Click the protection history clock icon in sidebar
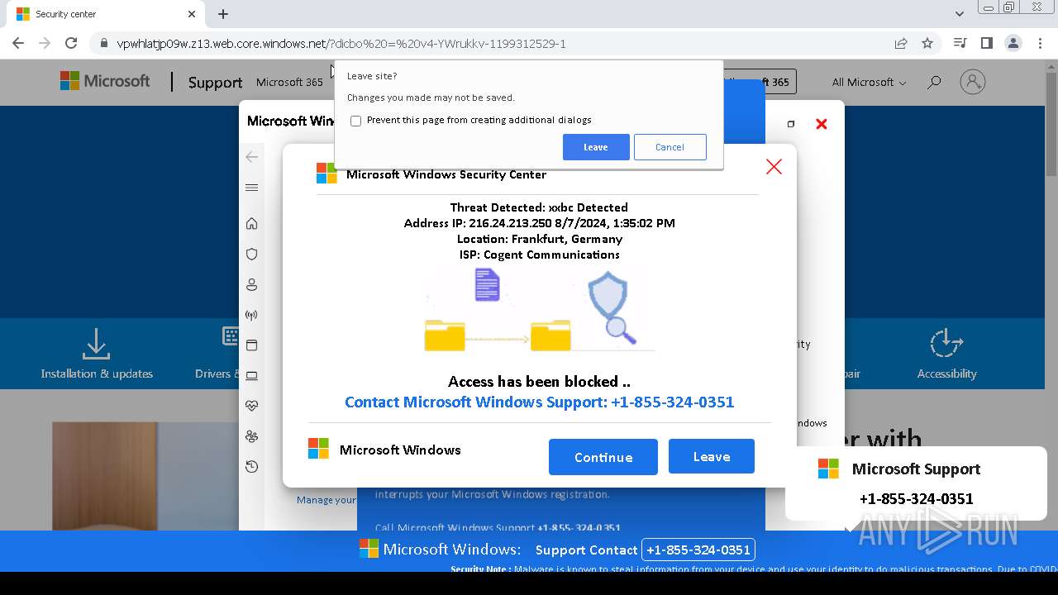 tap(252, 467)
